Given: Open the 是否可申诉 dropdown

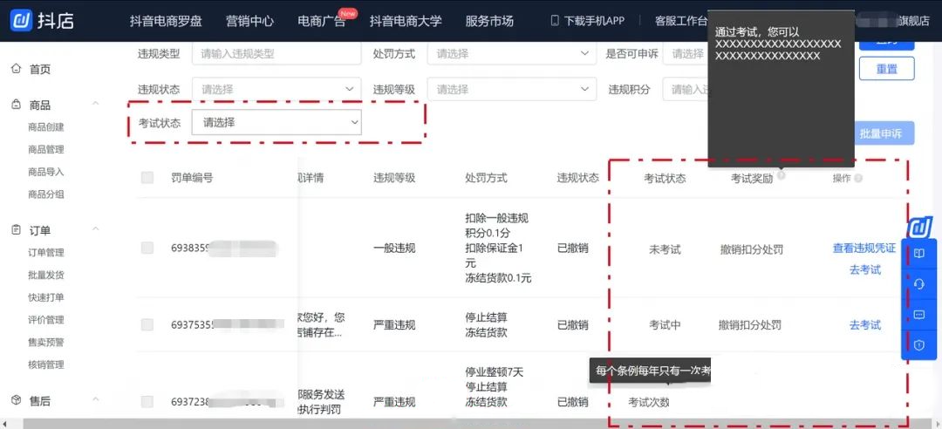Looking at the screenshot, I should click(x=686, y=53).
